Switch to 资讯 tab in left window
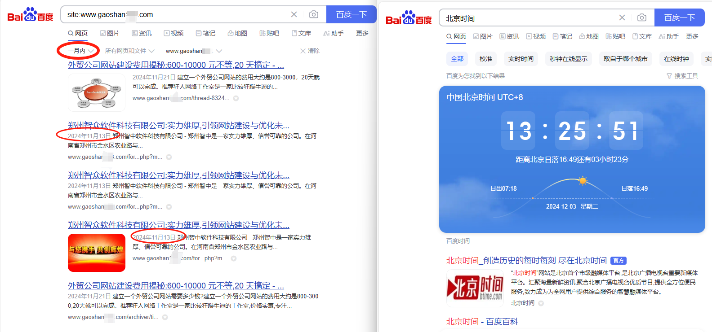The height and width of the screenshot is (332, 712). 142,33
